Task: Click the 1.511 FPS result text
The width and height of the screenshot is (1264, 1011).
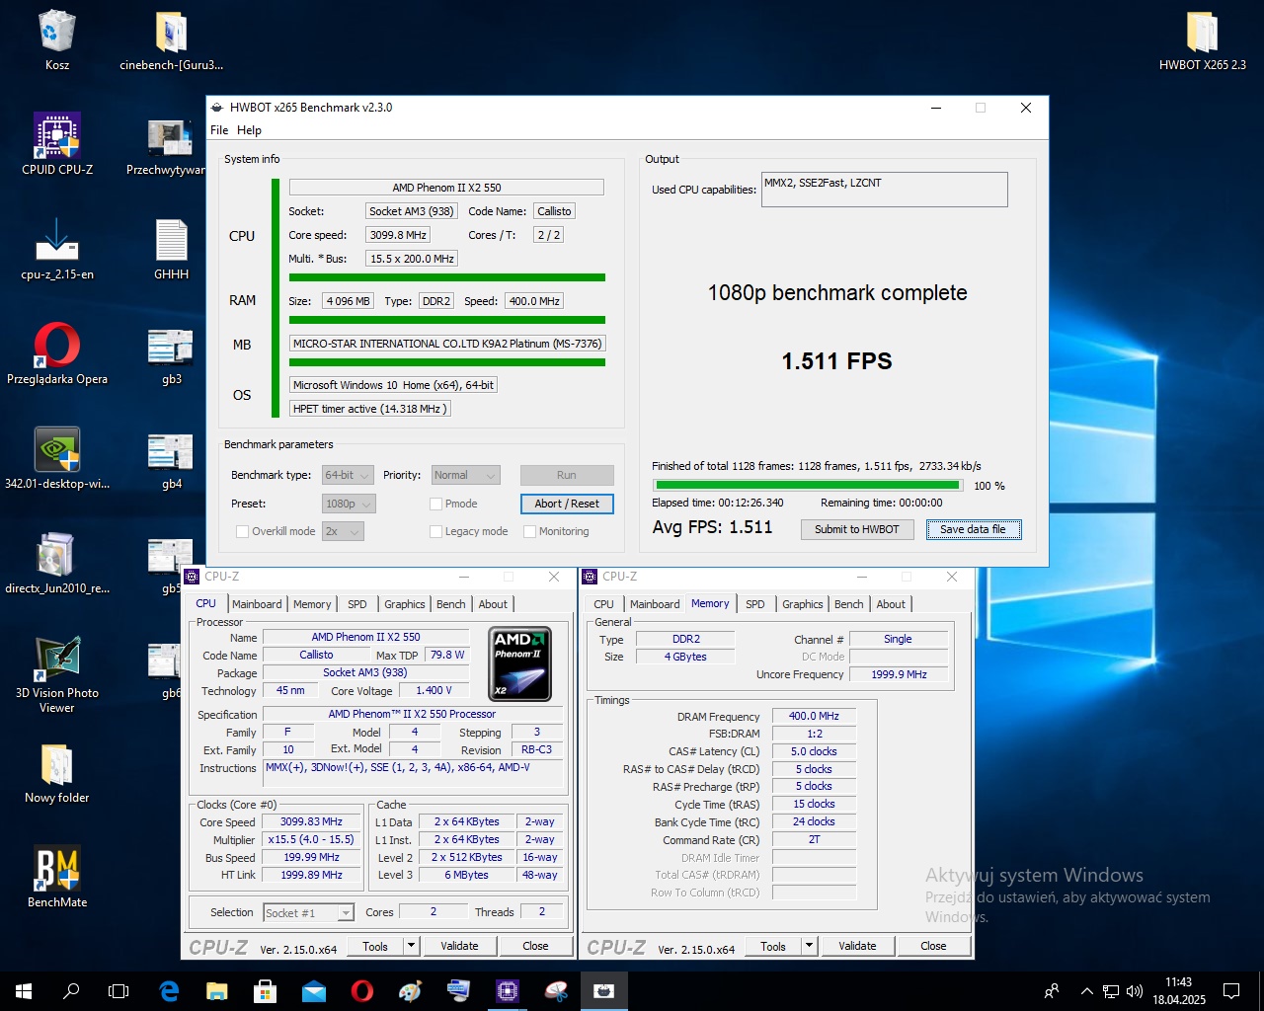Action: point(836,361)
